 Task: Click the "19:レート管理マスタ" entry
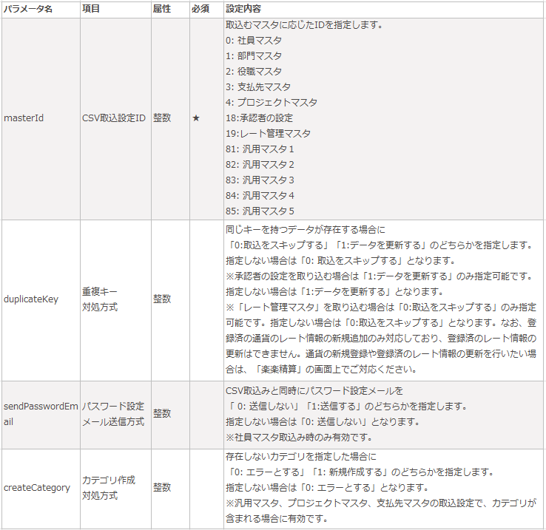(268, 134)
